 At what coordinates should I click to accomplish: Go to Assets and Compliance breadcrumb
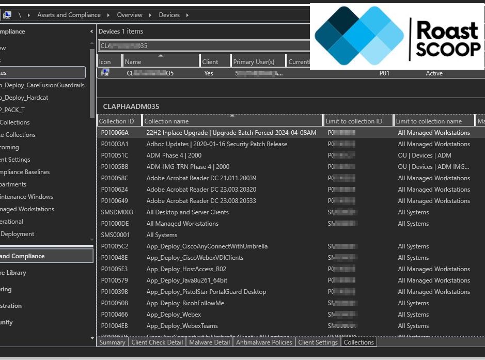click(69, 15)
